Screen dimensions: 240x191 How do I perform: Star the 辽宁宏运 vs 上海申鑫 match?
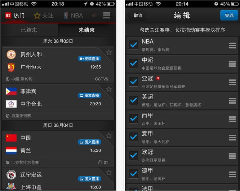click(109, 173)
